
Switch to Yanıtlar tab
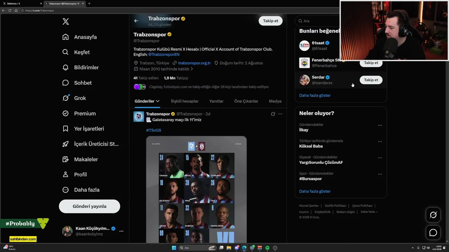[x=216, y=101]
